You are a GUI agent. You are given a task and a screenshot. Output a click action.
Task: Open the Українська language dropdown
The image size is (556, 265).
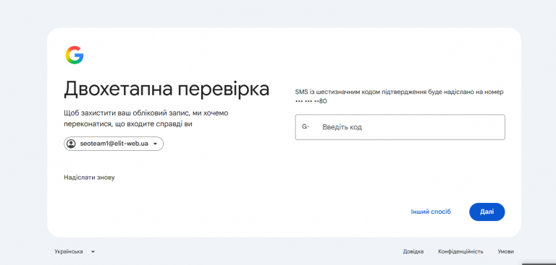point(75,251)
